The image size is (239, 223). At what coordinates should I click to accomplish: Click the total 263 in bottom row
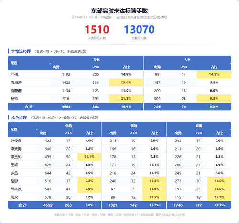(68, 205)
